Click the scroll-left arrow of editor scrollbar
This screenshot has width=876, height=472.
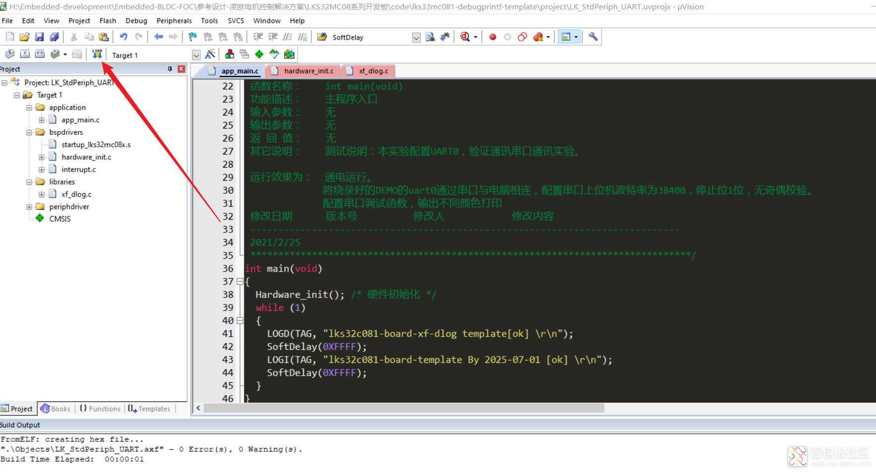pos(198,408)
